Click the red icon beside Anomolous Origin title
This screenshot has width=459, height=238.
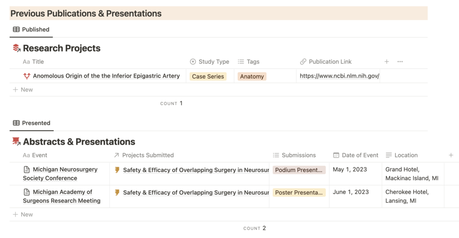pos(27,76)
